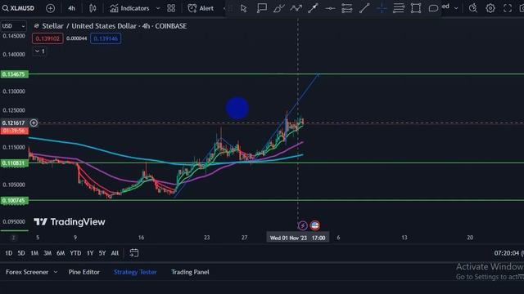Click the plus button beside 0.121617
Viewport: 524px width, 294px height.
point(34,122)
